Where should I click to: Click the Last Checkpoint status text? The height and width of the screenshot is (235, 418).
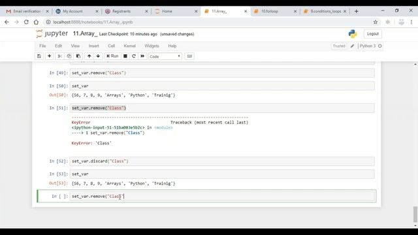(128, 34)
